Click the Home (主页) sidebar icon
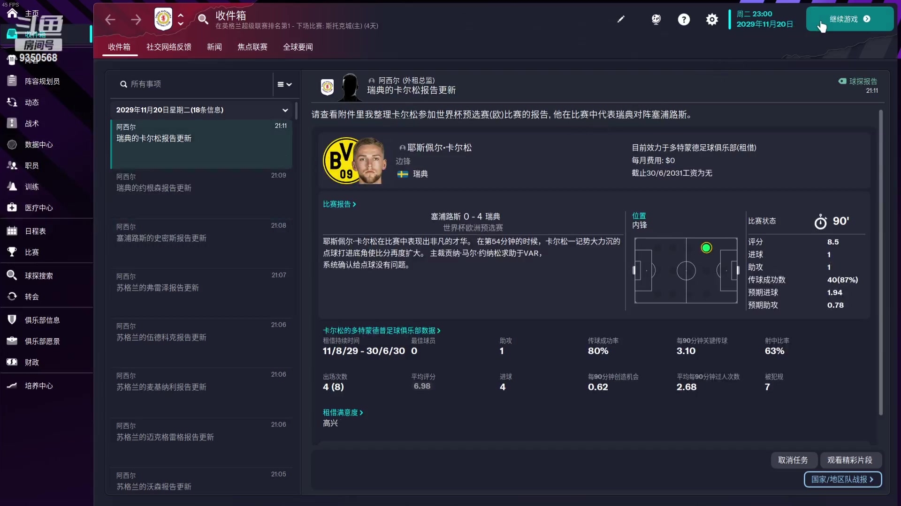 point(12,13)
